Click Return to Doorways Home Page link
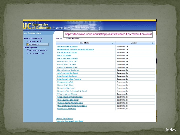The image size is (180, 135). pos(69,121)
